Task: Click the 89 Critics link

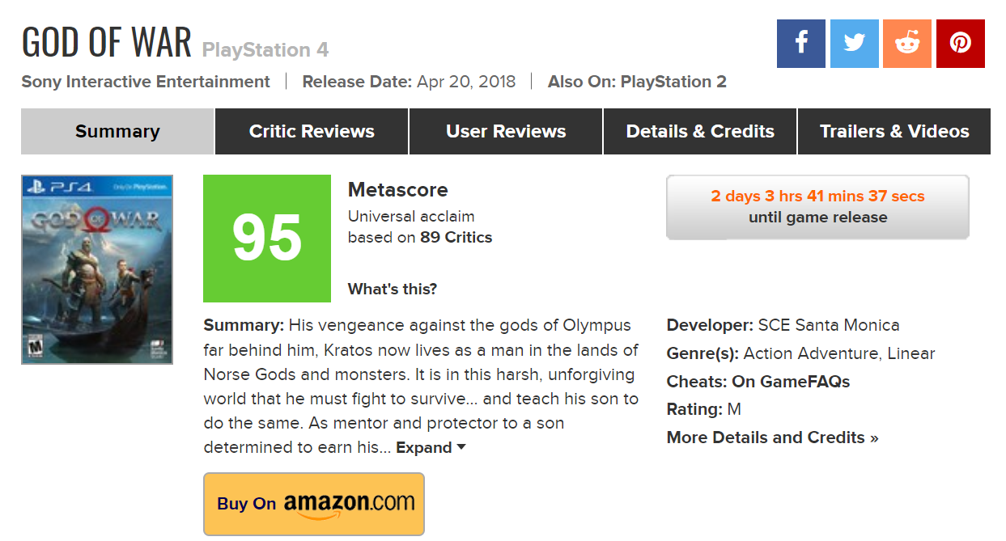Action: (456, 238)
